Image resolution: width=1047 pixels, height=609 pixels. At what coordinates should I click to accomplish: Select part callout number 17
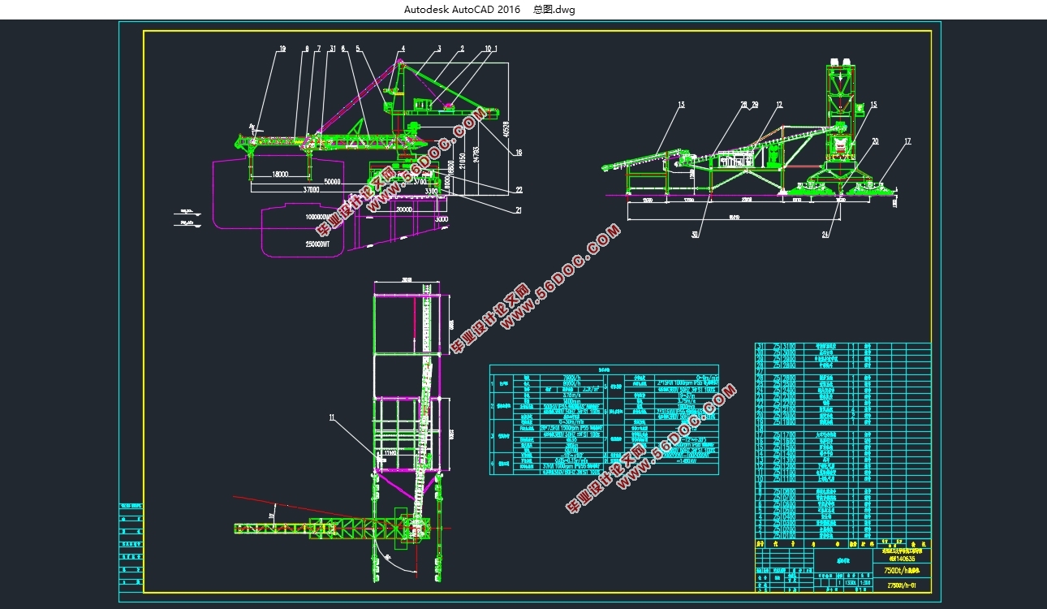click(x=907, y=141)
